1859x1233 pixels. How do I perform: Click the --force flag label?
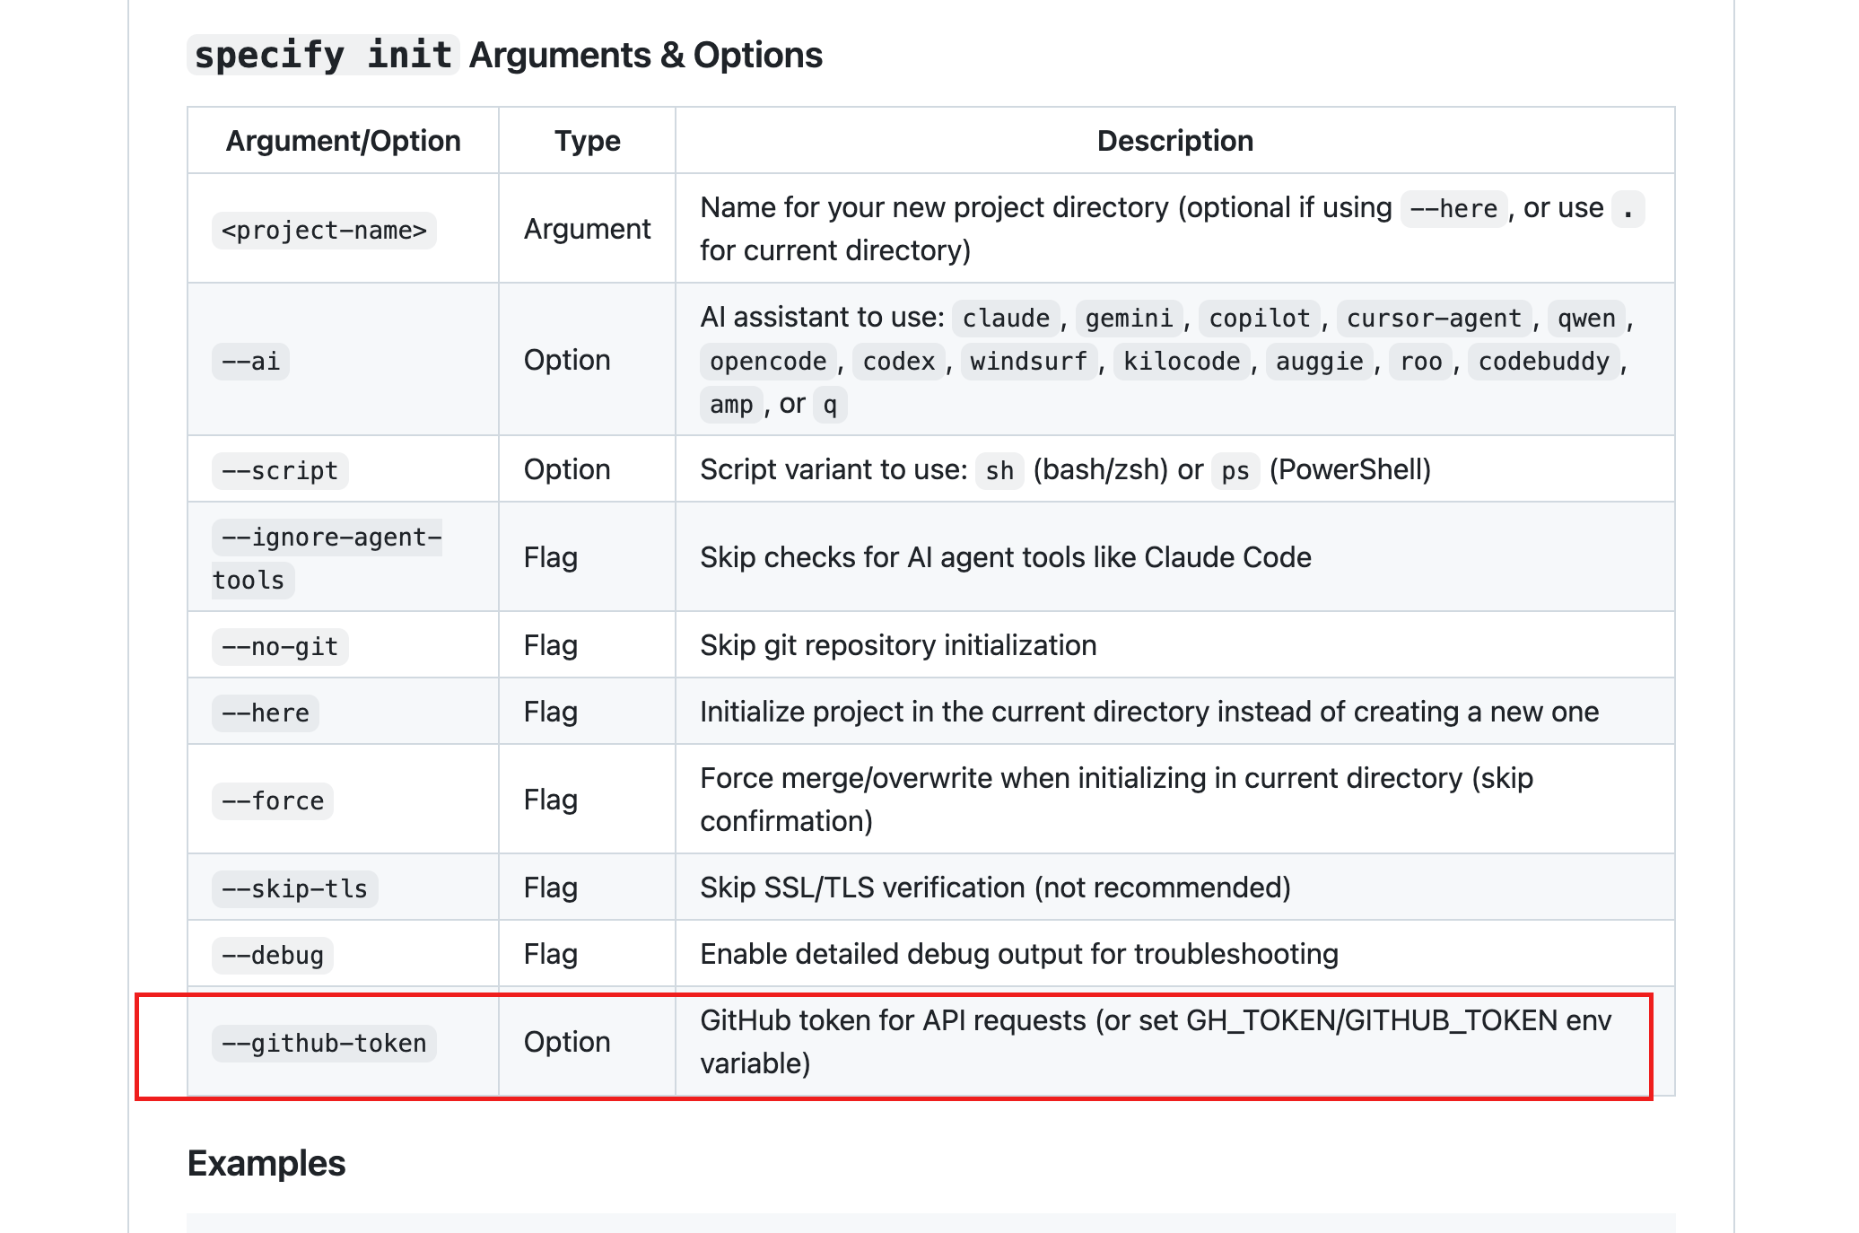point(272,800)
